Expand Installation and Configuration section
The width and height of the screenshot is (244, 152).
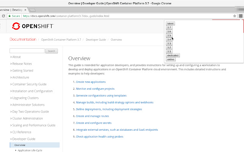(31, 91)
